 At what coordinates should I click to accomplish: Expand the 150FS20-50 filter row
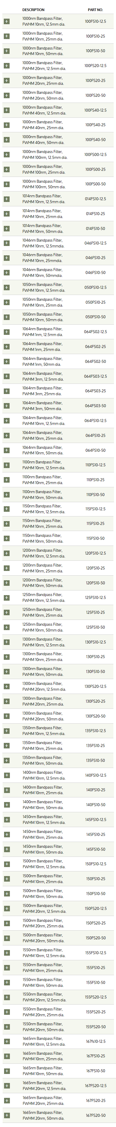6,938
